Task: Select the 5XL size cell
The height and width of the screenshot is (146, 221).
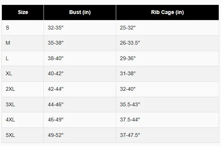Action: coord(23,135)
